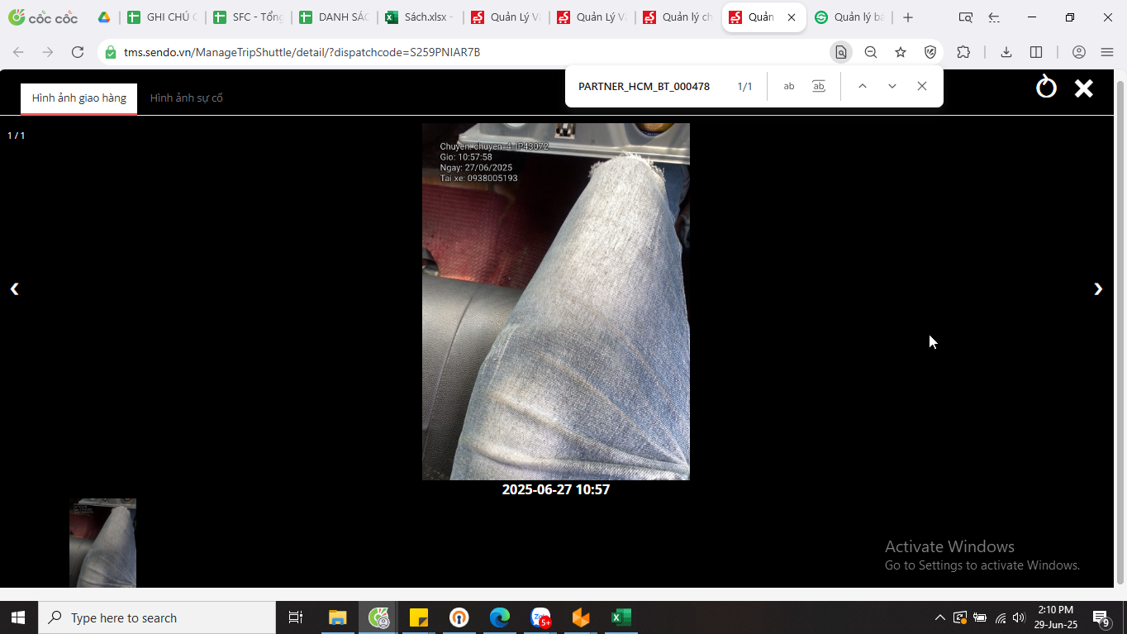Reload the current page
This screenshot has height=634, width=1127.
coord(78,52)
